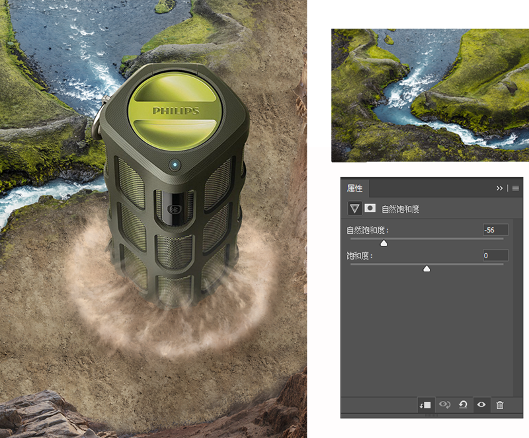
Task: Click the 饱和度 value field
Action: click(495, 256)
